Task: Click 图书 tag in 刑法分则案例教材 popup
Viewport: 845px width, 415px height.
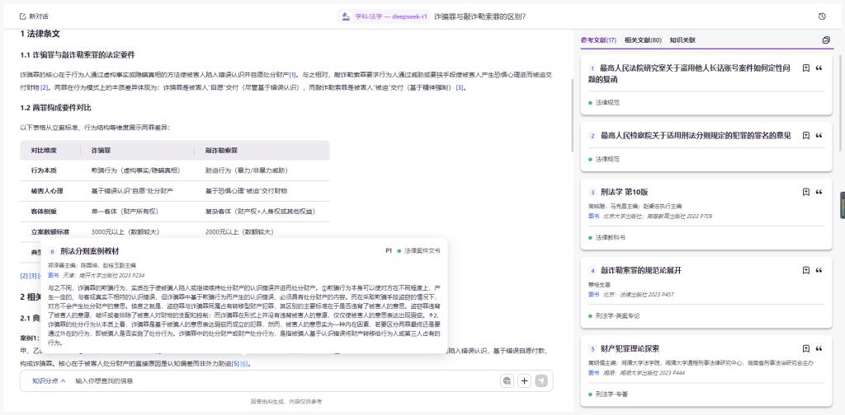Action: click(x=54, y=275)
